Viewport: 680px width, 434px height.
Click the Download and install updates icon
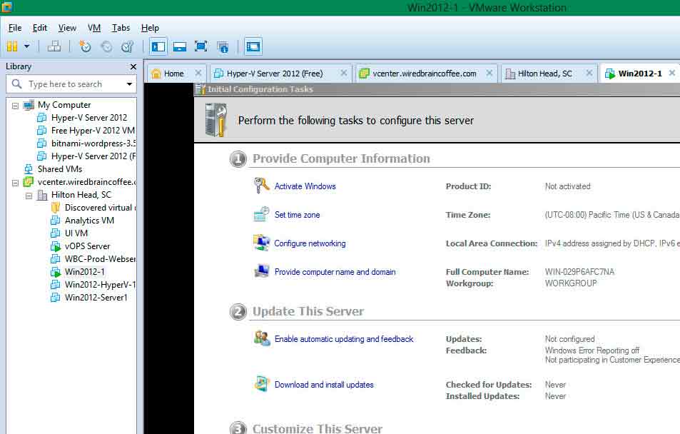(262, 383)
